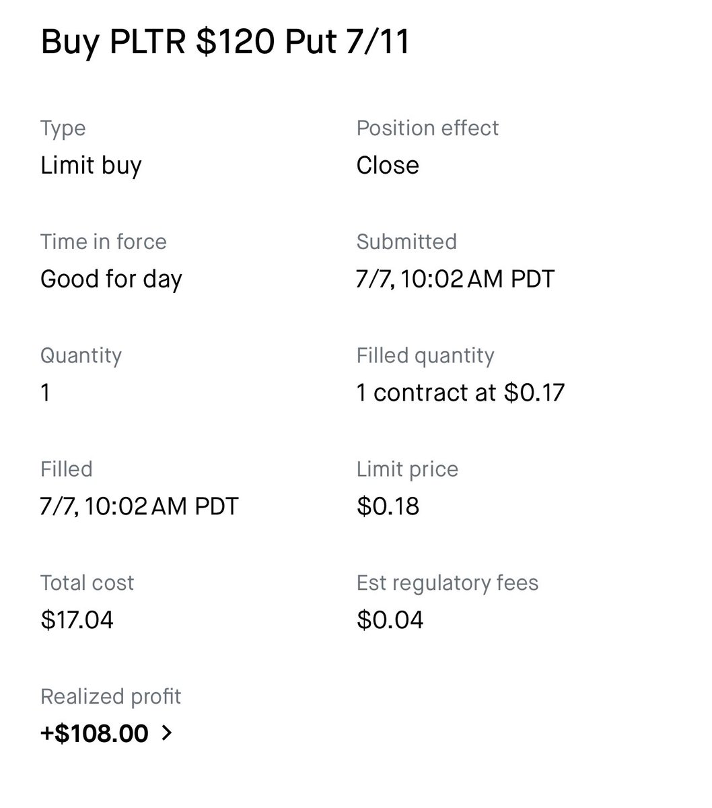Open the Realized profit chevron arrow
Image resolution: width=712 pixels, height=808 pixels.
[167, 733]
